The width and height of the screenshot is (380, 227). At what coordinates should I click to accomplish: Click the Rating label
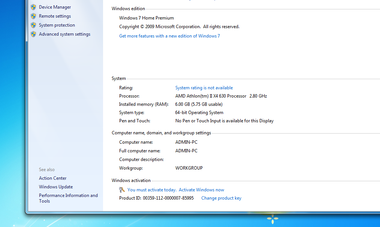pyautogui.click(x=126, y=88)
